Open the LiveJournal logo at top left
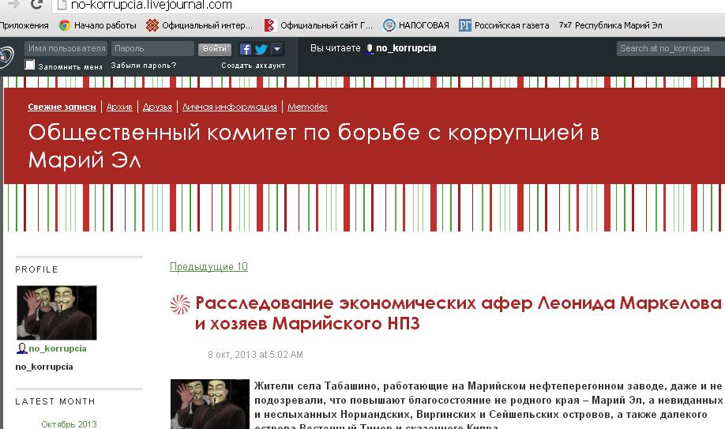The width and height of the screenshot is (725, 429). coord(6,57)
